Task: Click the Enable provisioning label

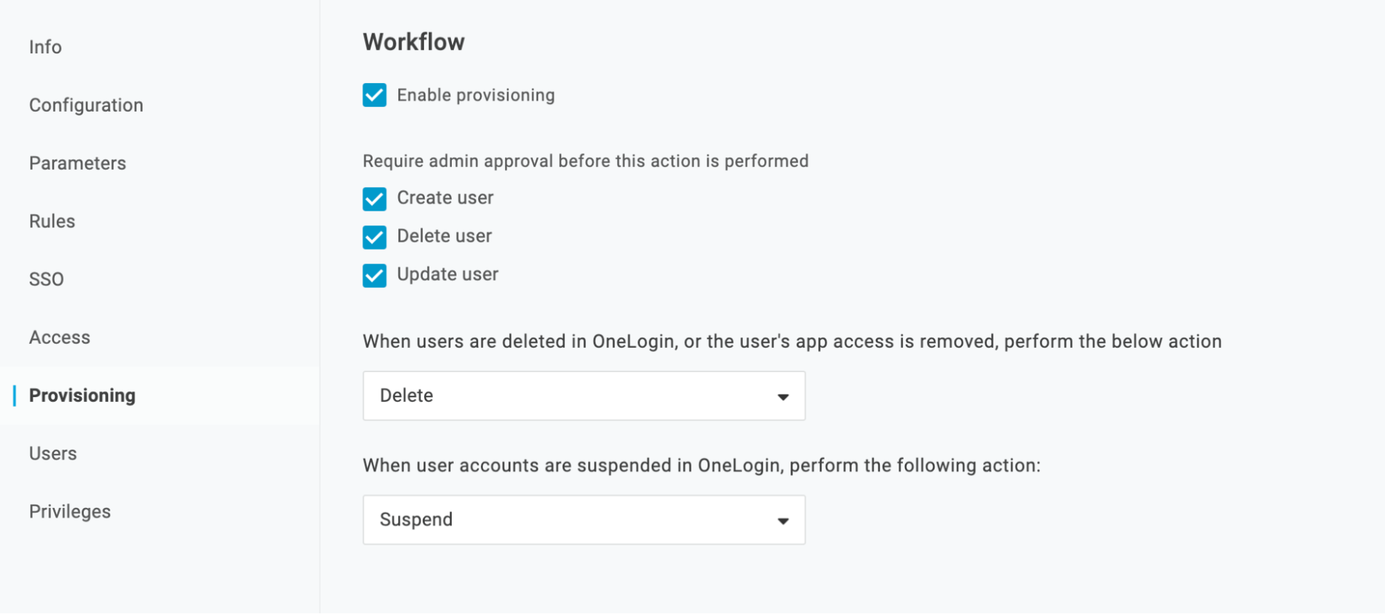Action: (x=475, y=95)
